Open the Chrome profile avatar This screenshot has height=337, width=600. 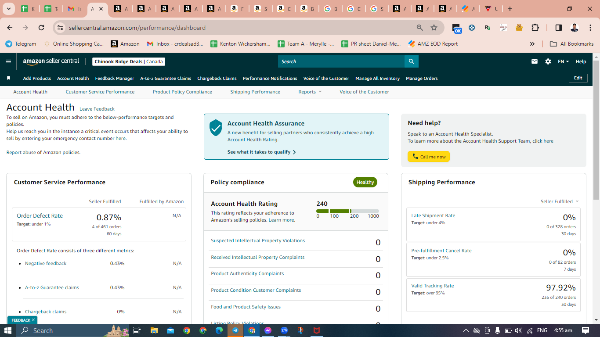pyautogui.click(x=575, y=28)
